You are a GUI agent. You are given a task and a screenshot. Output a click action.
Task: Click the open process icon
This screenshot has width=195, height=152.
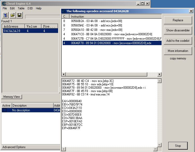coord(5,15)
